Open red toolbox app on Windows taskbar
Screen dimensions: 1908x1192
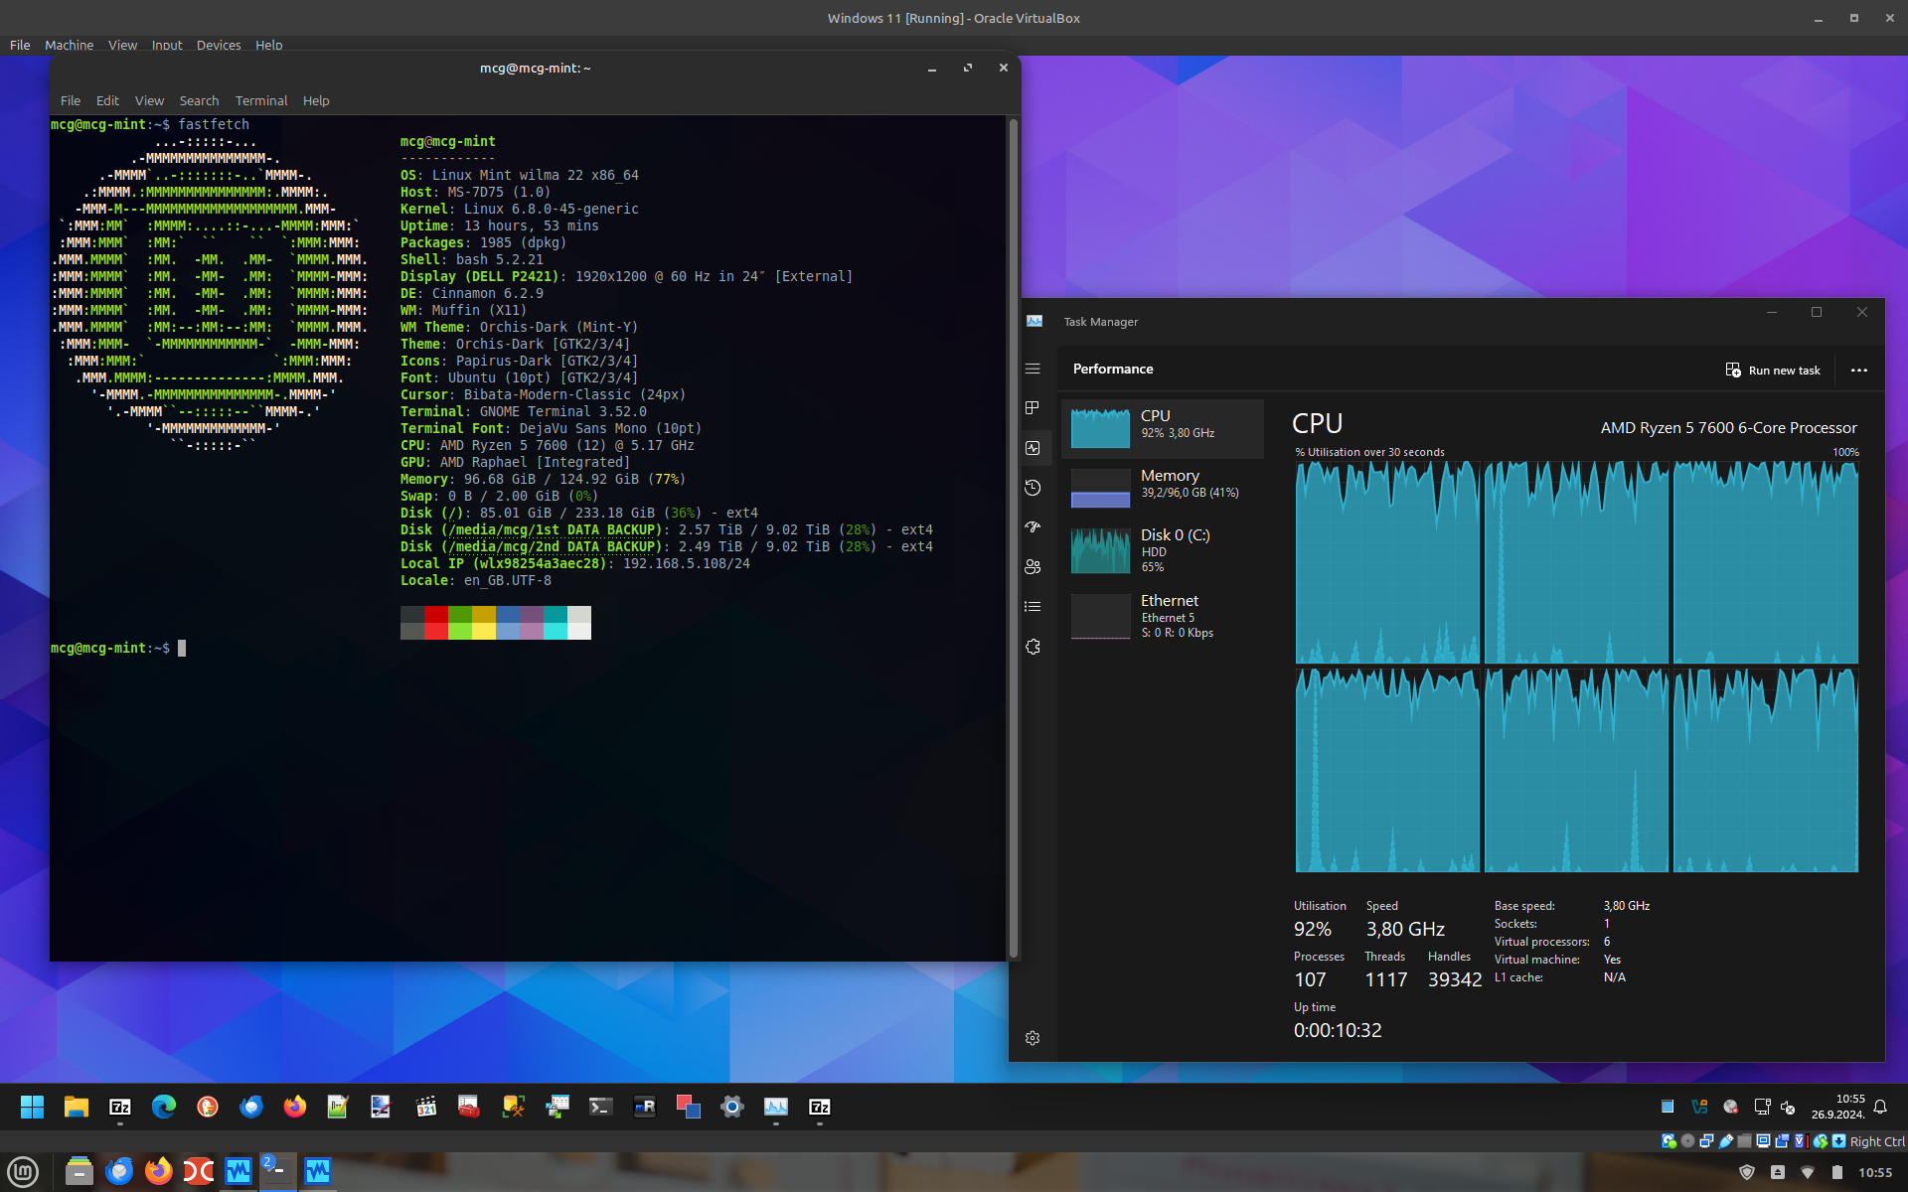pos(470,1107)
